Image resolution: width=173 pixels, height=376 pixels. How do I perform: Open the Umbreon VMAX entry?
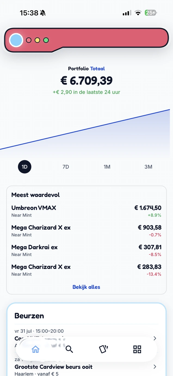pyautogui.click(x=86, y=211)
